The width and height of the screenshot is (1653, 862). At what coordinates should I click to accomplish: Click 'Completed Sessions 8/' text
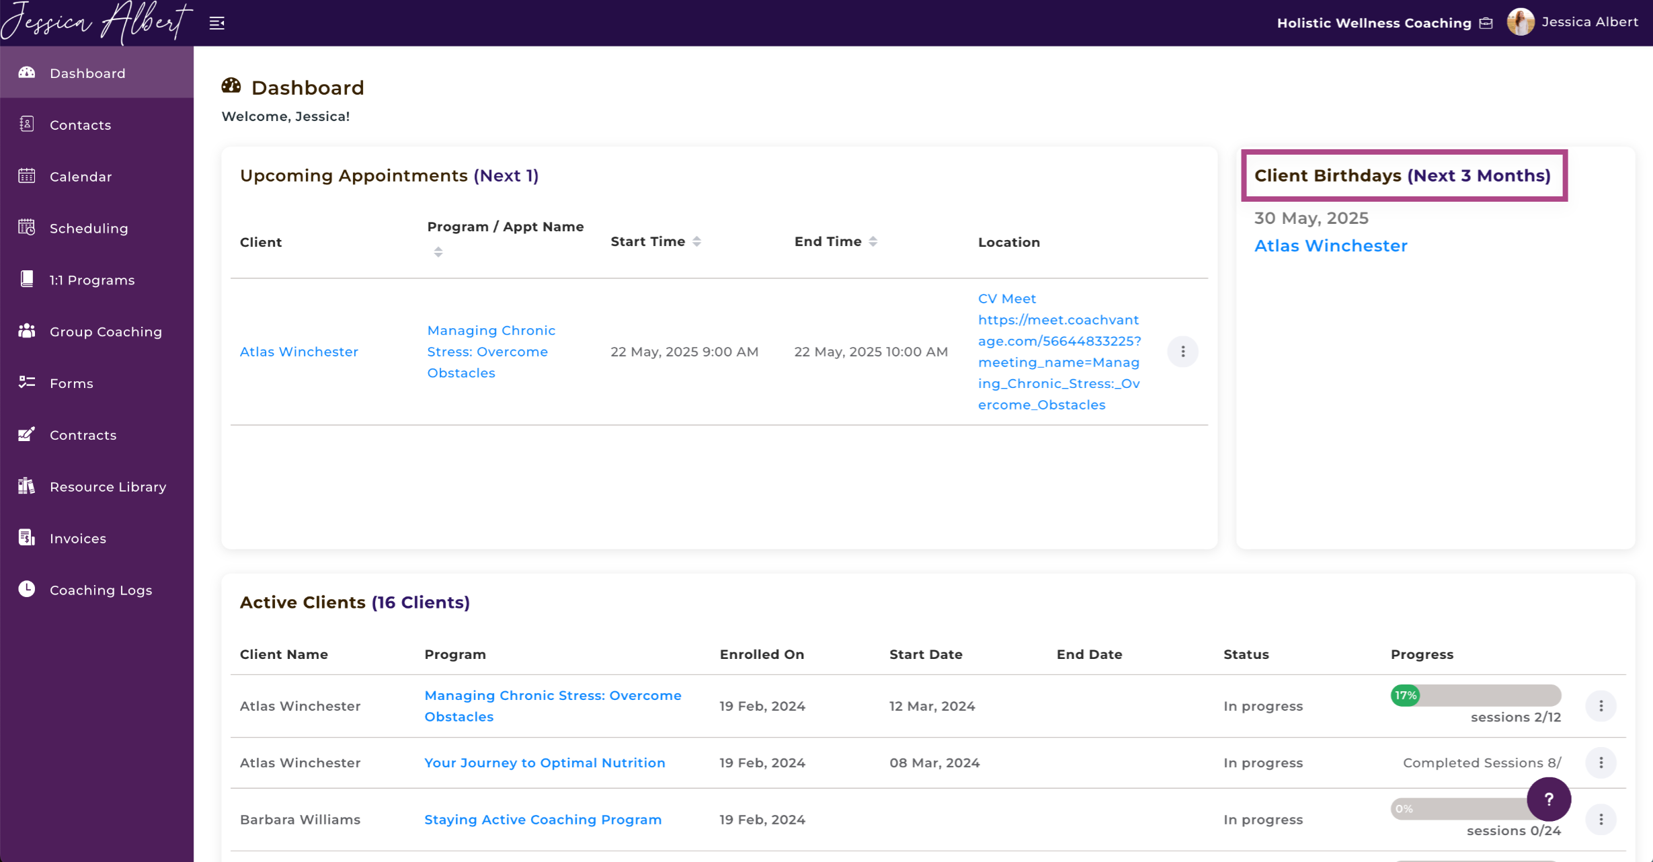coord(1482,762)
